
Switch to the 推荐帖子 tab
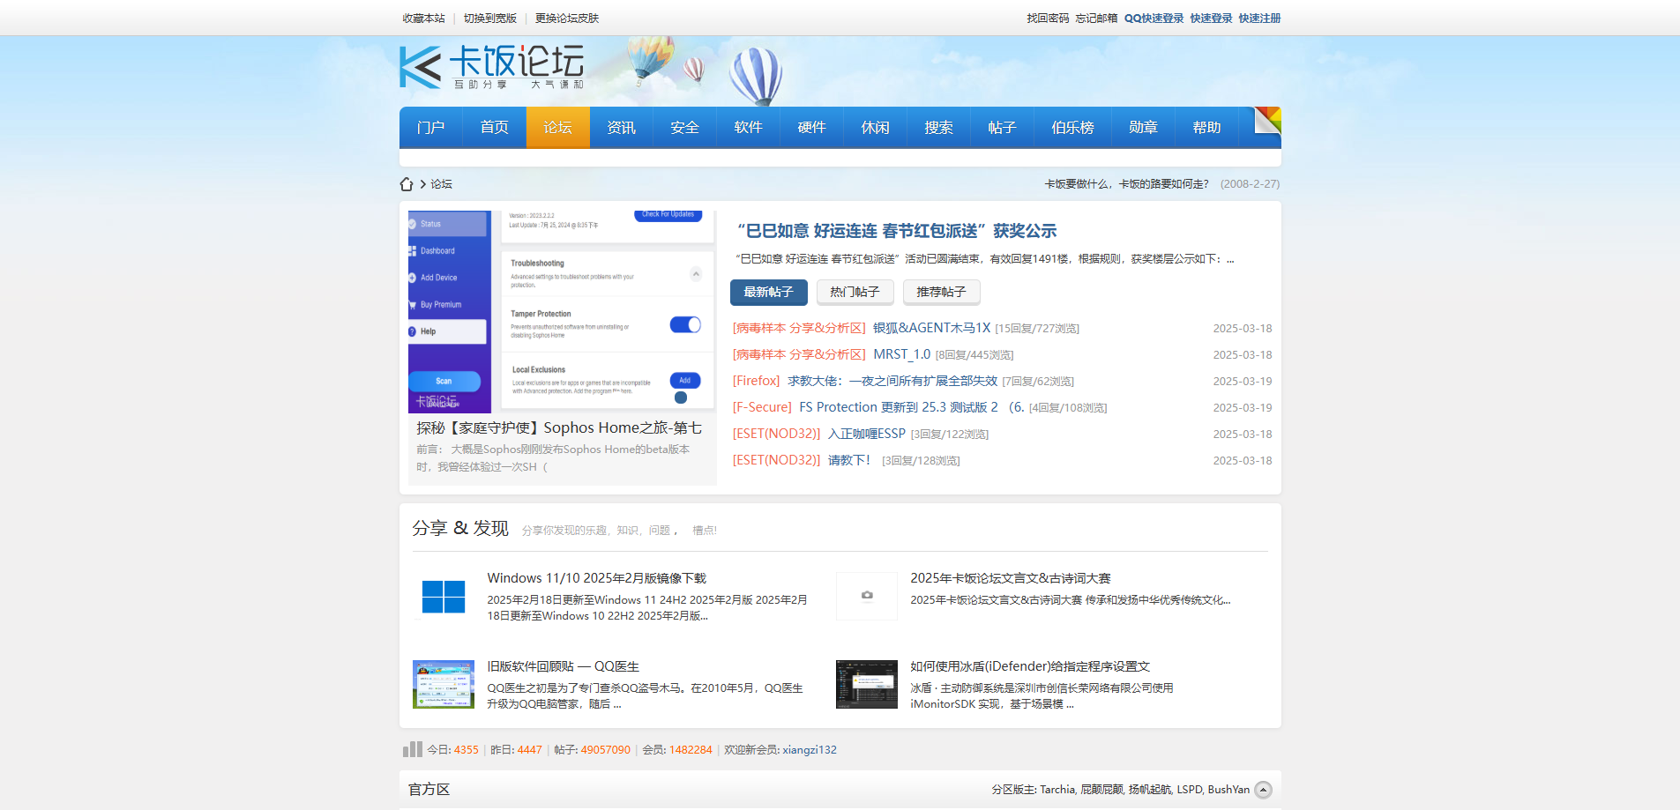941,292
